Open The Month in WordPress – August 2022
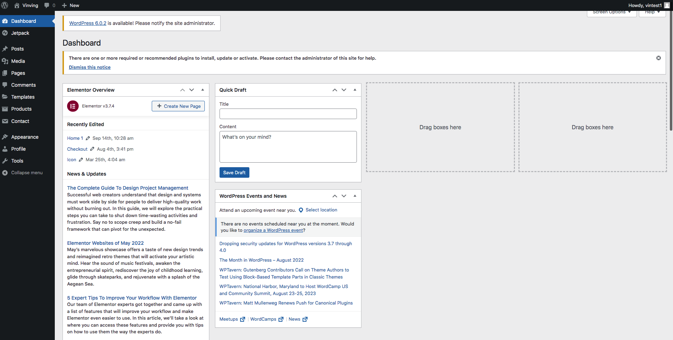This screenshot has height=340, width=673. pyautogui.click(x=262, y=260)
